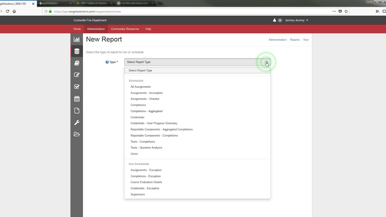Click the green padlock security icon
386x217 pixels.
pyautogui.click(x=50, y=11)
